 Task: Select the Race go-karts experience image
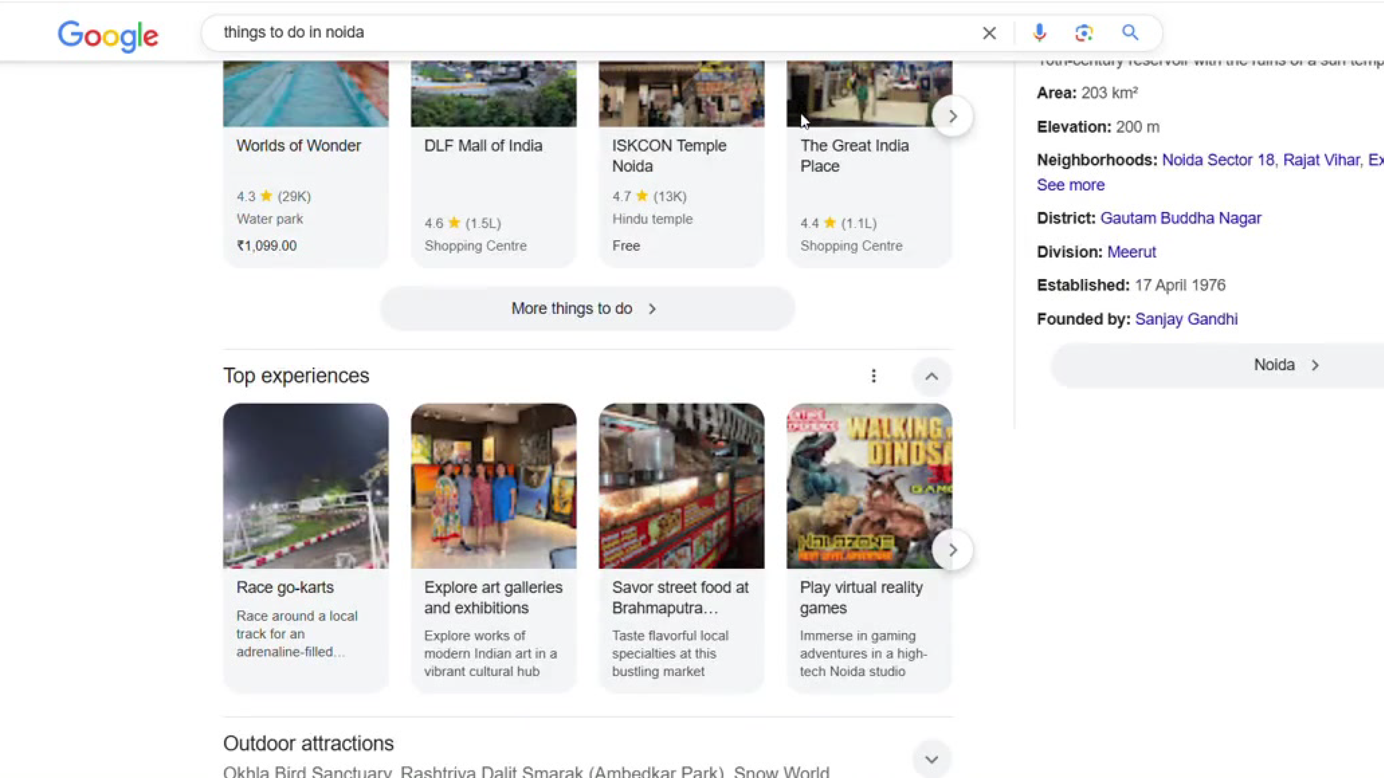pyautogui.click(x=306, y=485)
